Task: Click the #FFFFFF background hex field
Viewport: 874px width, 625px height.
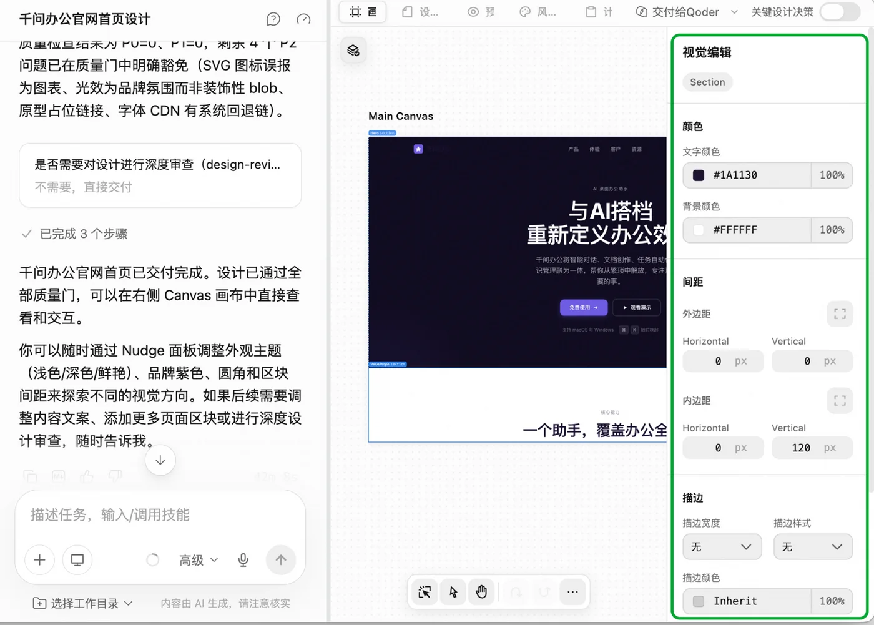Action: (747, 230)
